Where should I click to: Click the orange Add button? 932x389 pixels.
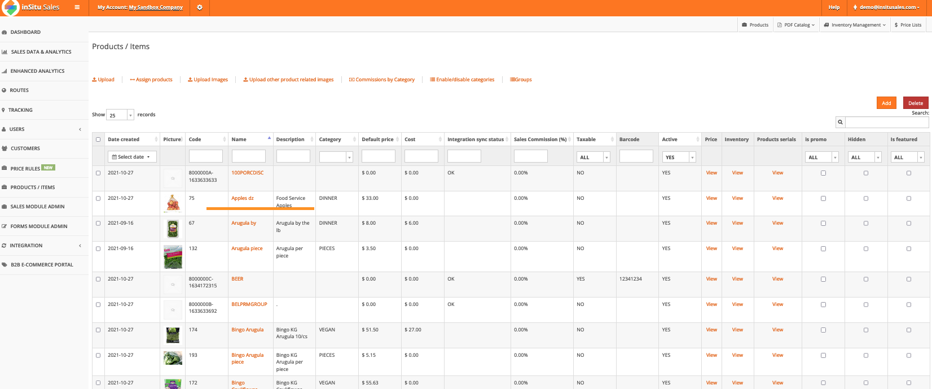886,103
